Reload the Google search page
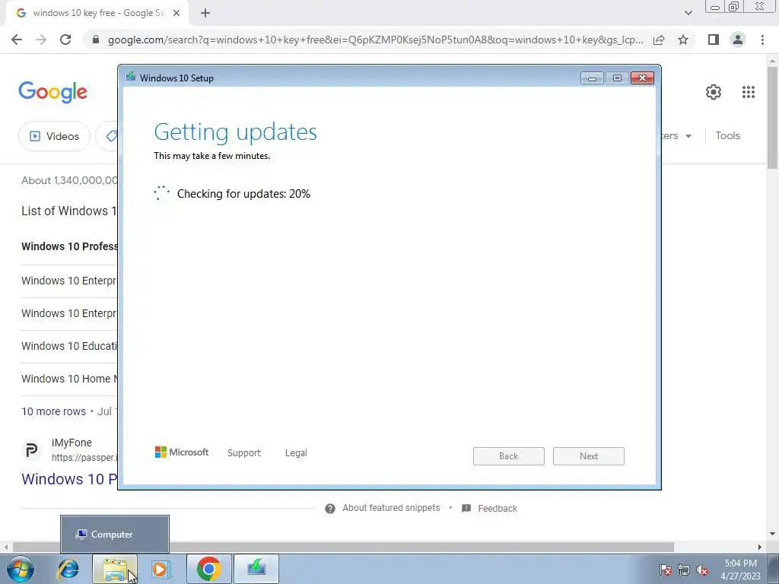The height and width of the screenshot is (584, 779). (65, 40)
